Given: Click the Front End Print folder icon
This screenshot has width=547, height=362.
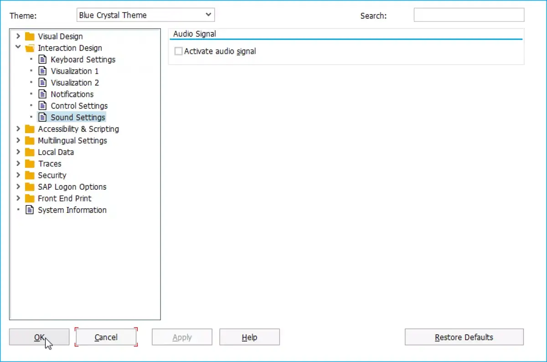Looking at the screenshot, I should click(30, 198).
